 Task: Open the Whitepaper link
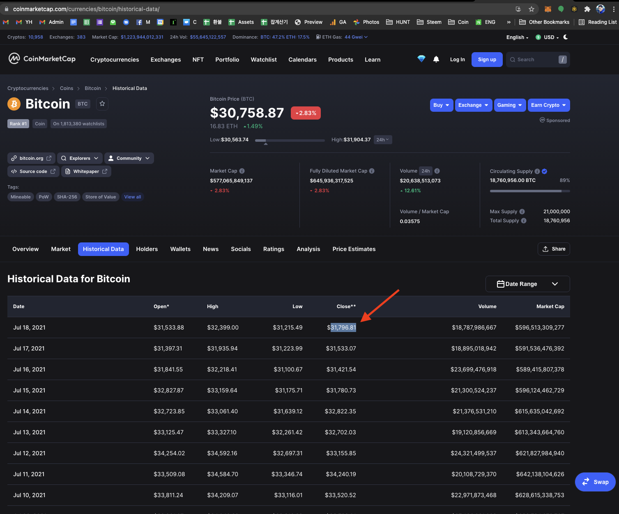[86, 171]
